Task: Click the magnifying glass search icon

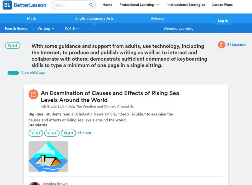Action: pos(91,5)
